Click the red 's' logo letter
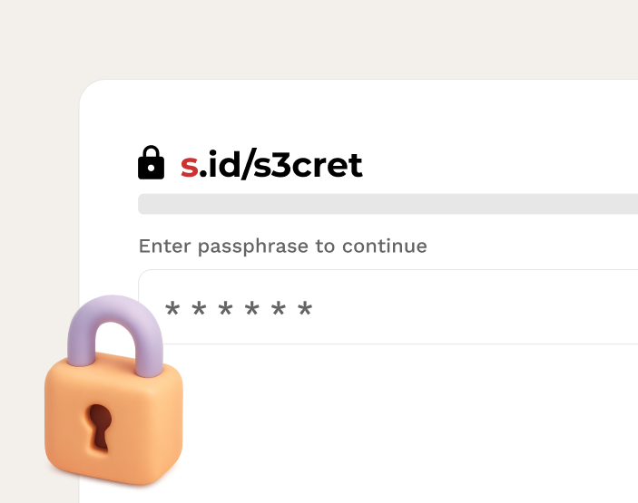The width and height of the screenshot is (638, 503). pyautogui.click(x=189, y=165)
